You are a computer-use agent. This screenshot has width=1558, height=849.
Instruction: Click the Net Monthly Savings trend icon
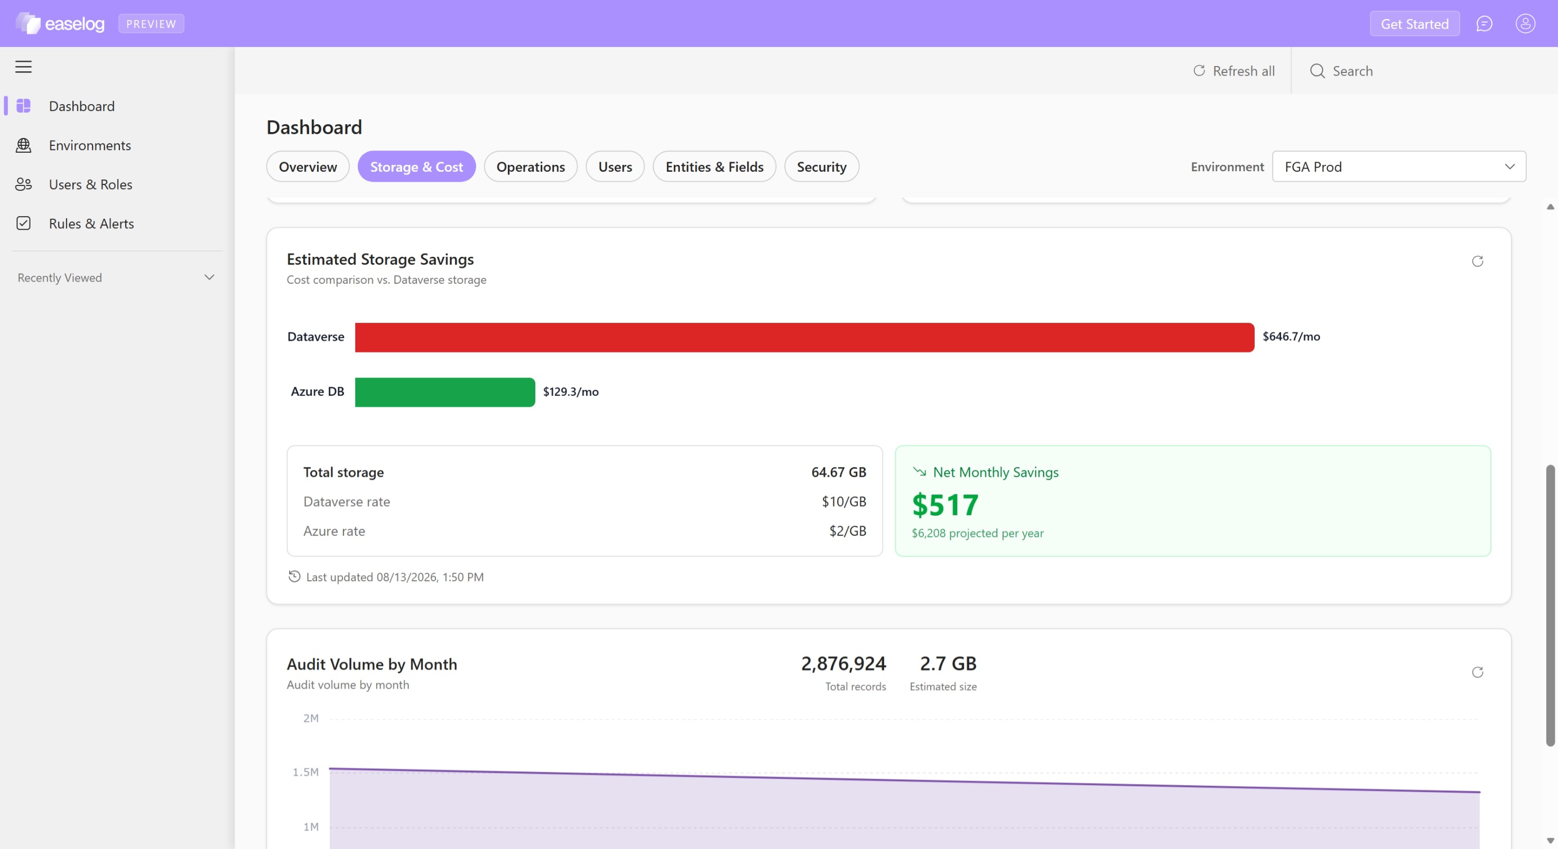tap(920, 472)
